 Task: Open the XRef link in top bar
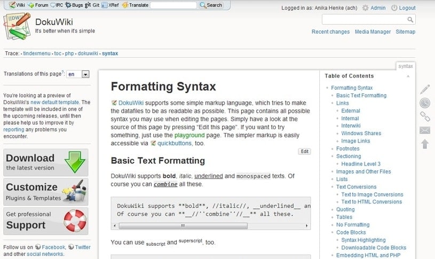click(x=110, y=5)
